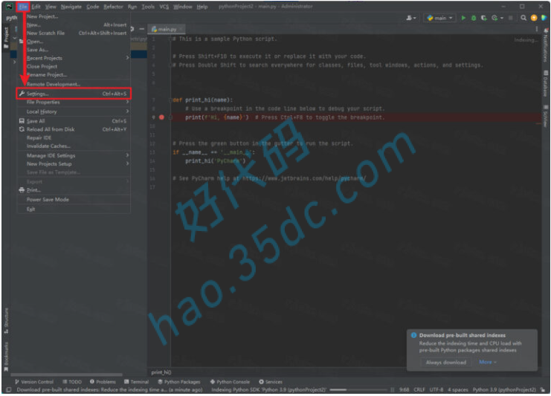Click the green Run button
551x396 pixels.
[463, 18]
